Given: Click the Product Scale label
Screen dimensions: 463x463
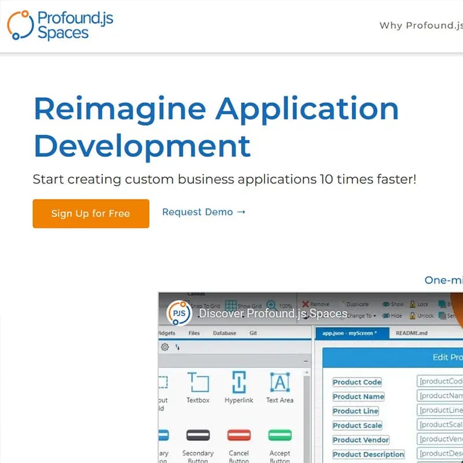Looking at the screenshot, I should coord(357,425).
